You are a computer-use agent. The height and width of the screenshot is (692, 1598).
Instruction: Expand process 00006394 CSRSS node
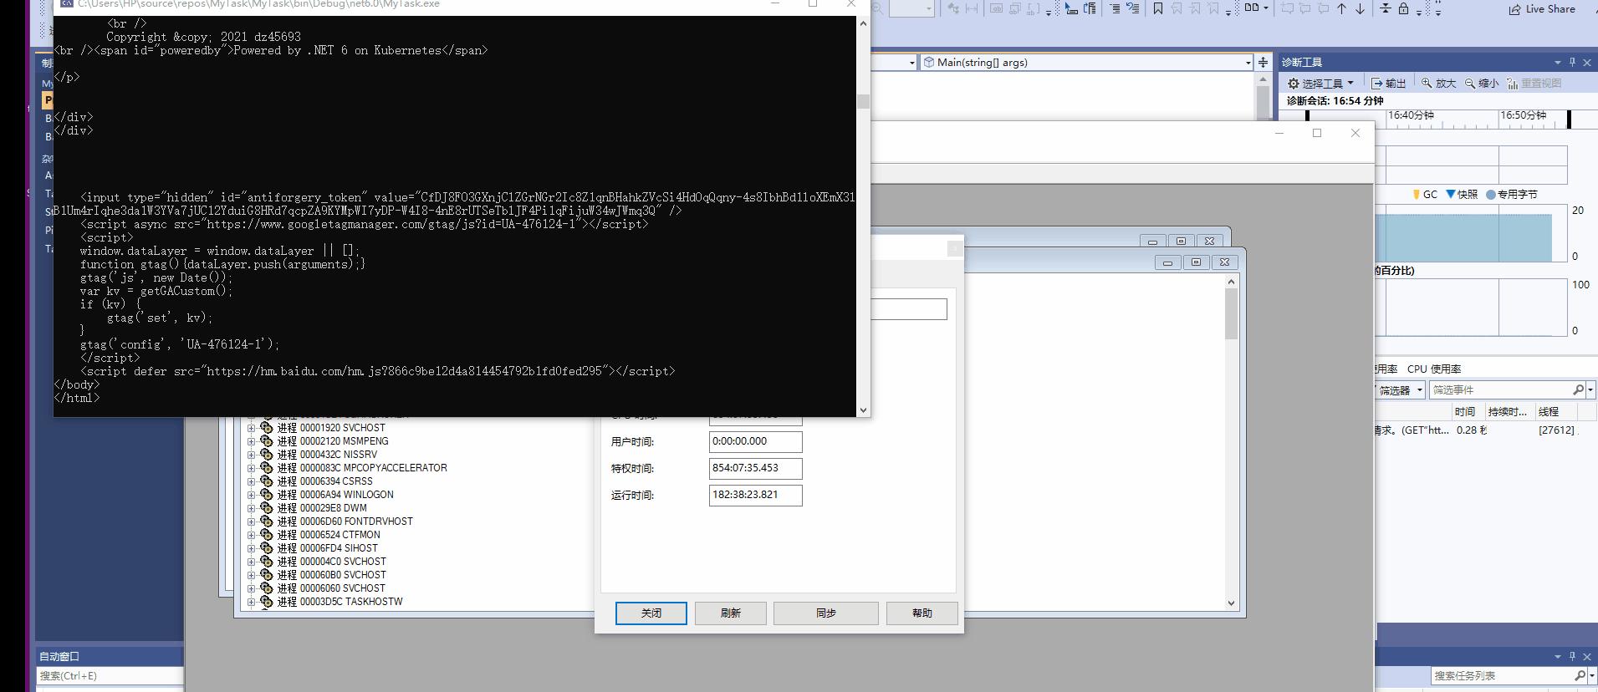251,481
